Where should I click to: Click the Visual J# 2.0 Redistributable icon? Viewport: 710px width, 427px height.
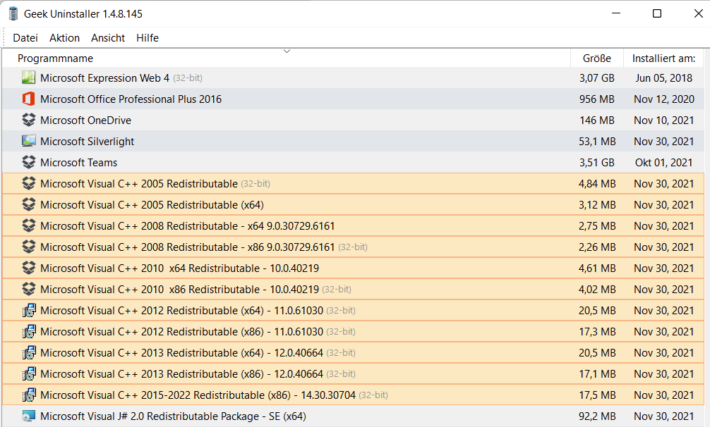click(28, 416)
